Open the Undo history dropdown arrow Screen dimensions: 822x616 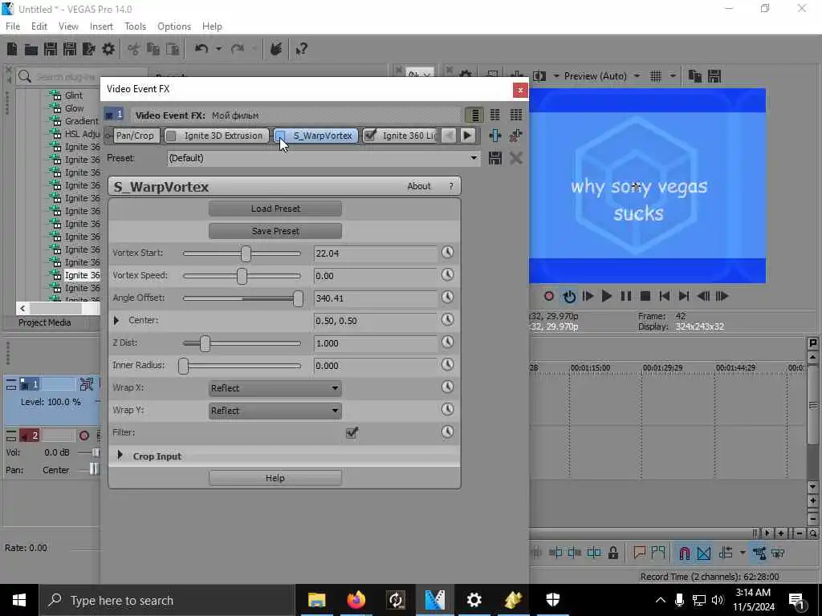218,49
